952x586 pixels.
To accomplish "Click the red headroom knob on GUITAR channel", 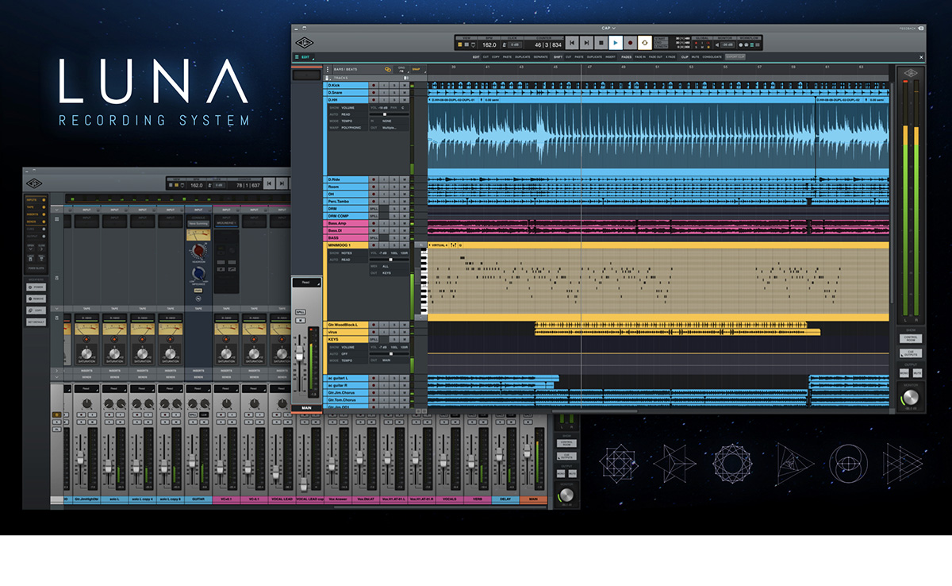I will tap(199, 250).
